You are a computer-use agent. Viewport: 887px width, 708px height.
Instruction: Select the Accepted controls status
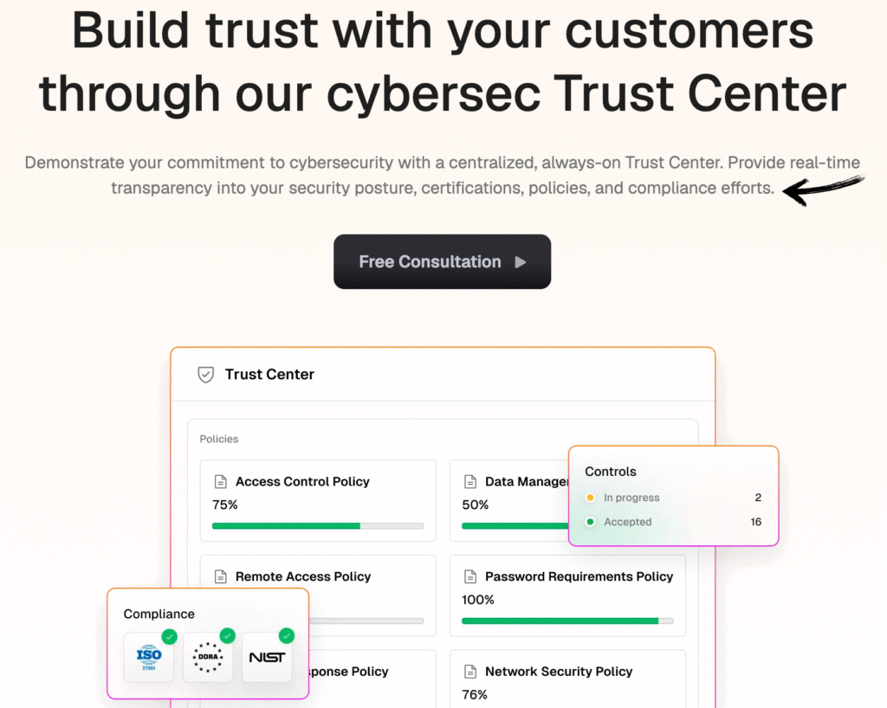tap(627, 522)
